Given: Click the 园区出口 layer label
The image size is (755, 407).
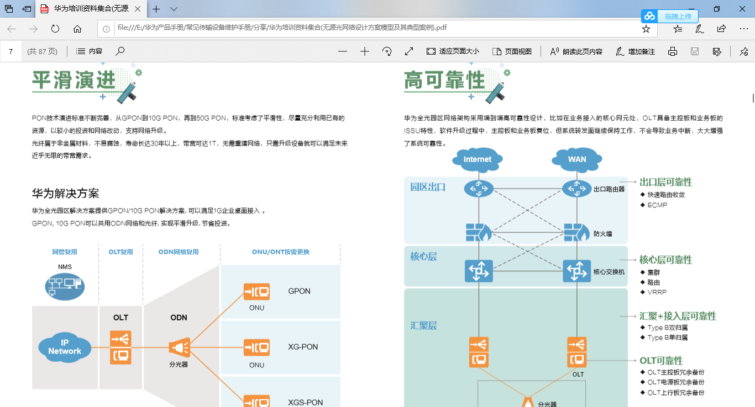Looking at the screenshot, I should point(428,187).
